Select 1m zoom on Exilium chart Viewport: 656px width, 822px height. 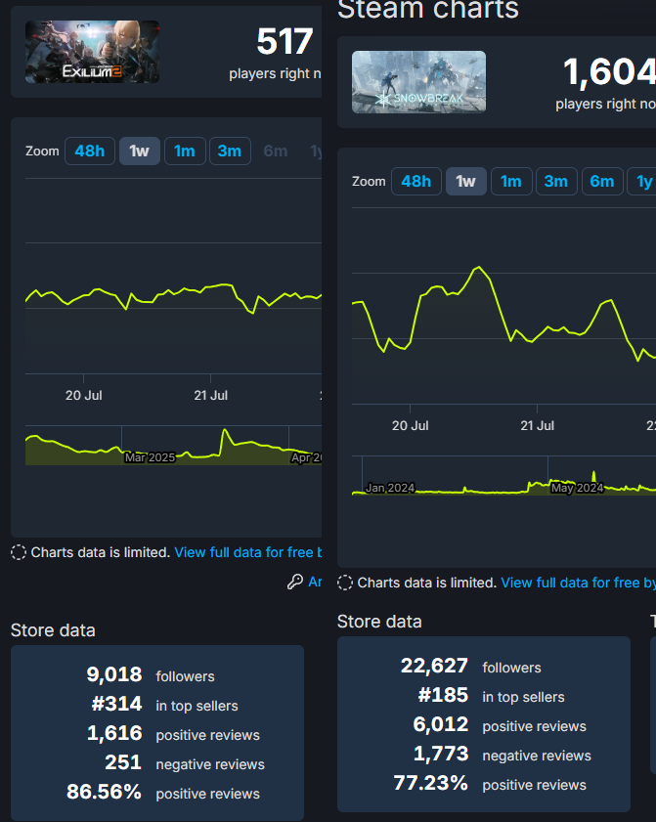tap(185, 151)
